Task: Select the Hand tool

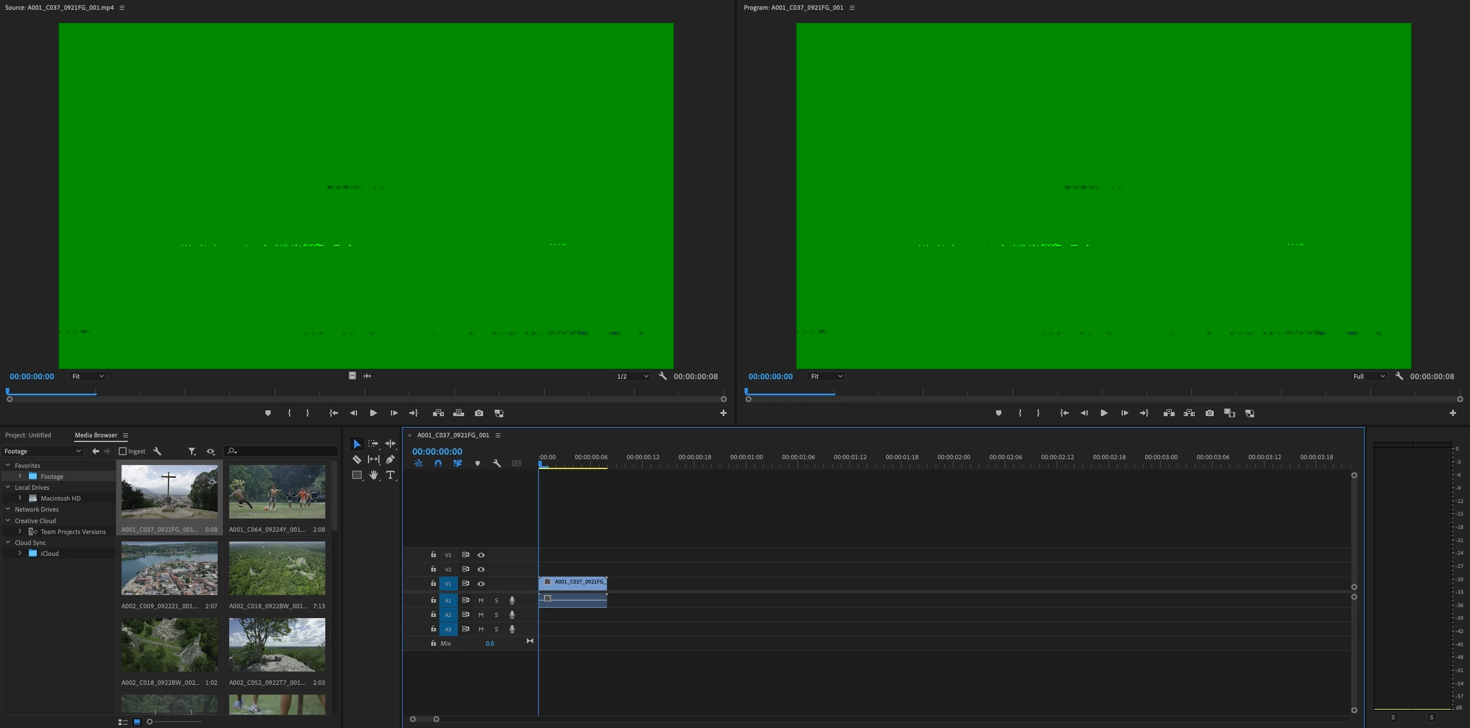Action: coord(374,475)
